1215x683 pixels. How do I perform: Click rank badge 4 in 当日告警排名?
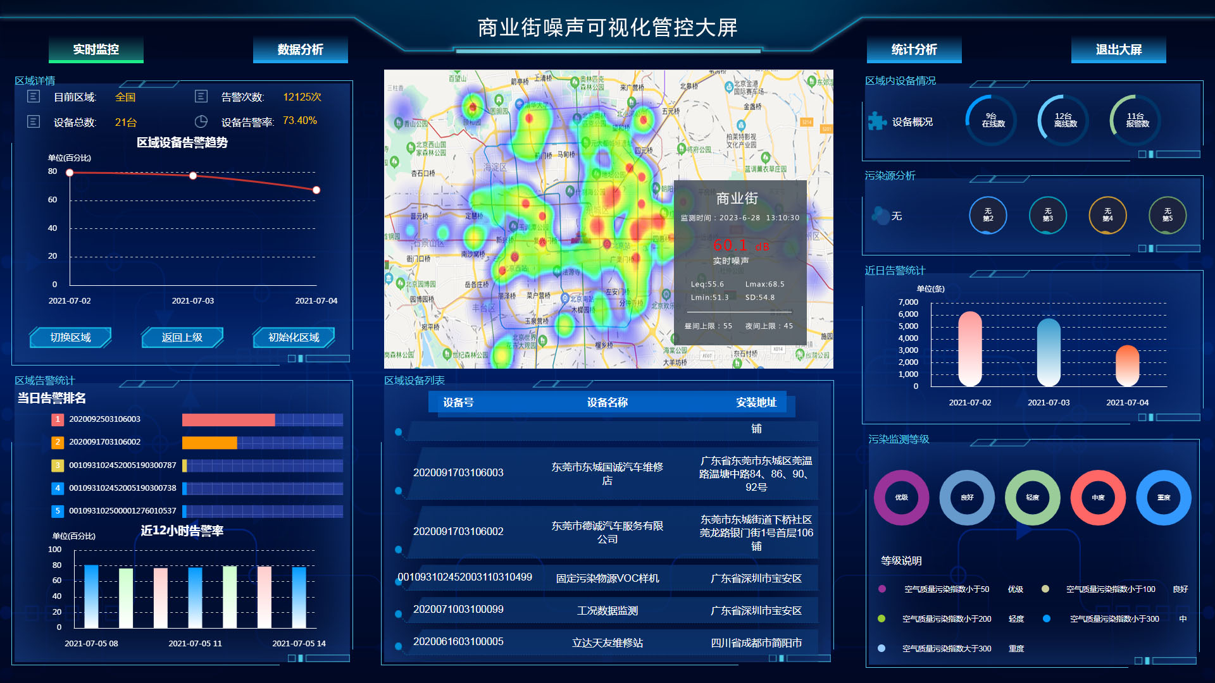coord(58,488)
